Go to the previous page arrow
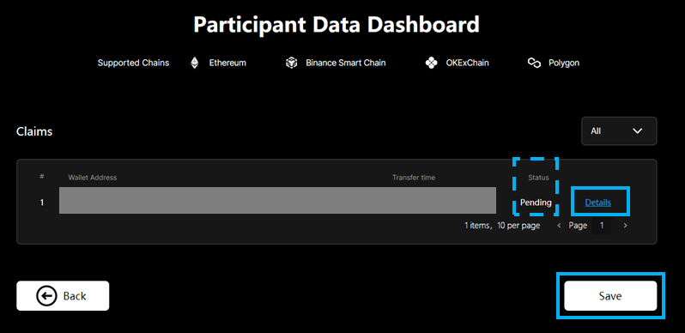Viewport: 685px width, 333px height. [x=559, y=226]
